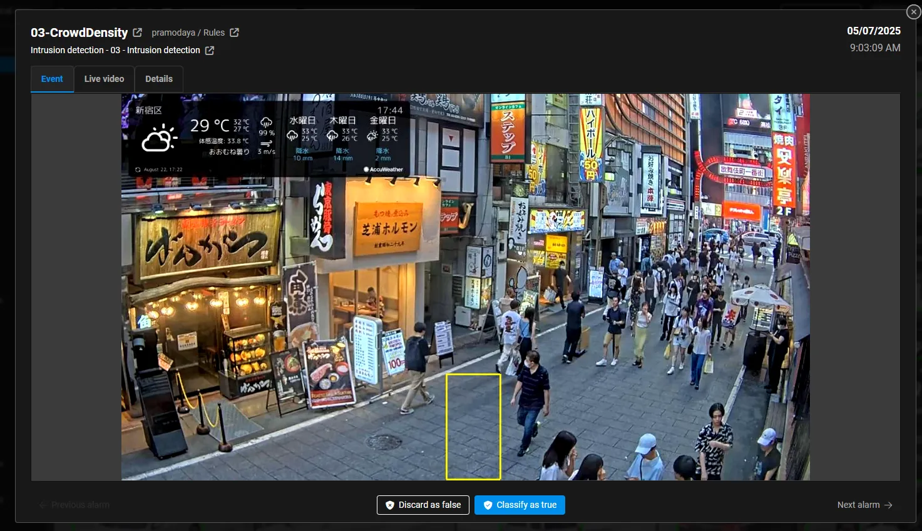The height and width of the screenshot is (531, 922).
Task: Switch to the Live video tab
Action: coord(104,79)
